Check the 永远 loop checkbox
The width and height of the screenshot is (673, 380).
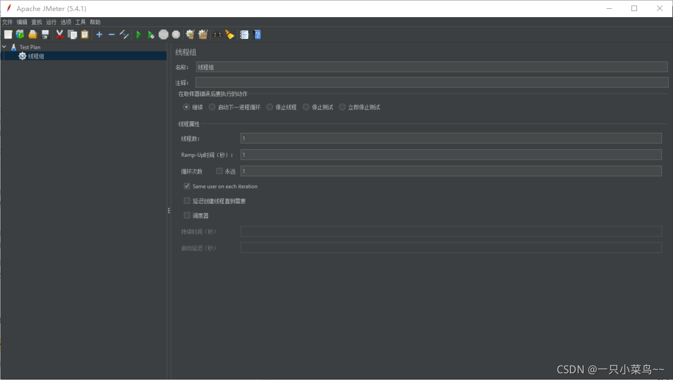point(219,171)
